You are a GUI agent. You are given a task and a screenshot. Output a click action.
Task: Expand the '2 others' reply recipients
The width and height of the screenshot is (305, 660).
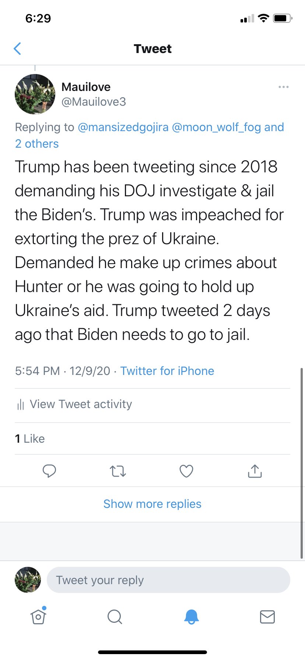coord(37,144)
